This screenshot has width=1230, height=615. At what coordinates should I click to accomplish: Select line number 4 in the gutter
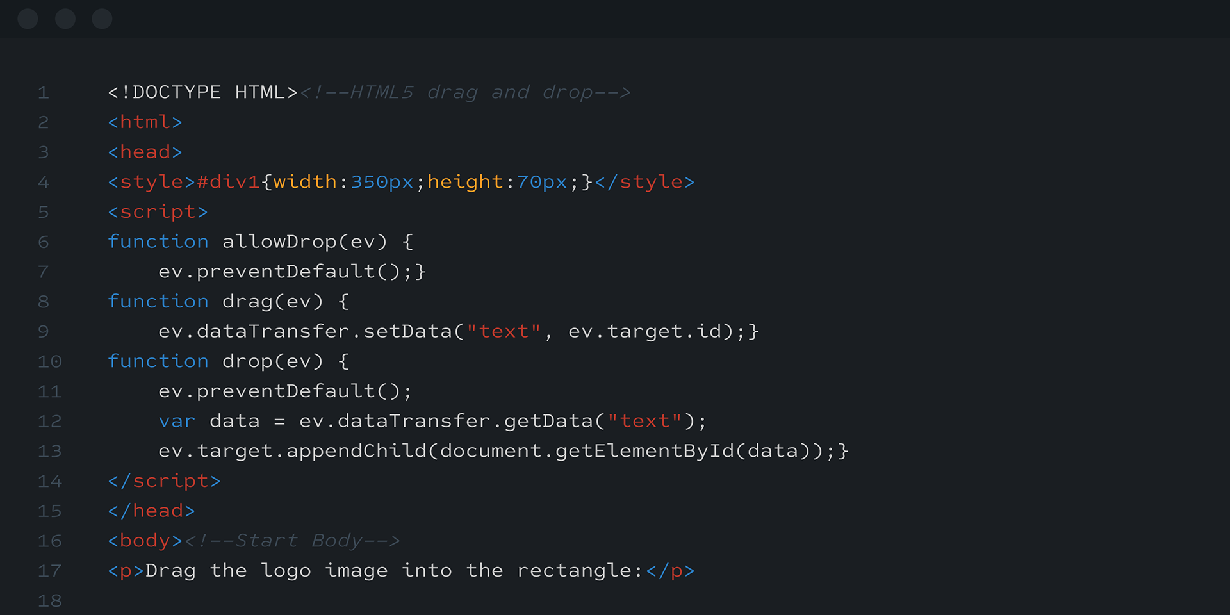pyautogui.click(x=43, y=183)
